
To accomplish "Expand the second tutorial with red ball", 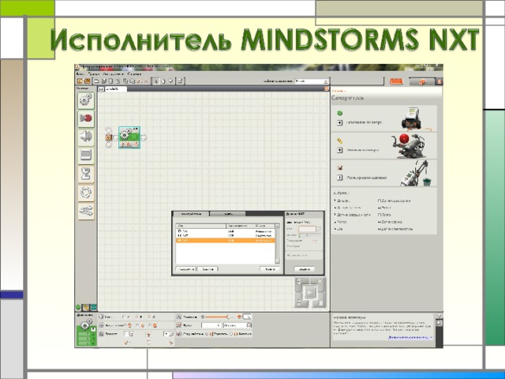I will pos(339,150).
